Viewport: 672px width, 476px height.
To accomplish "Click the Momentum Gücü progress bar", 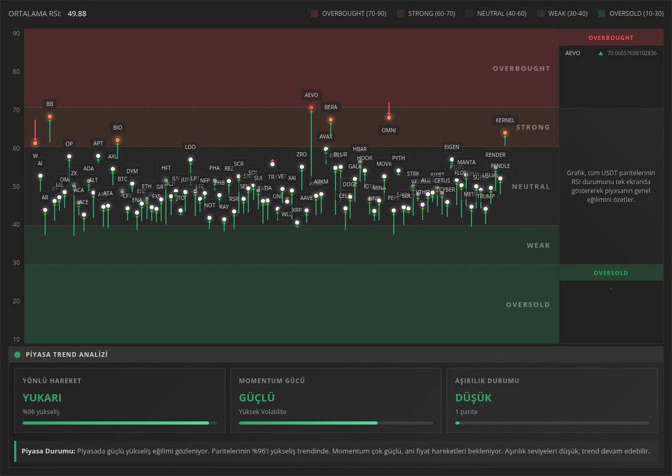I will [336, 423].
